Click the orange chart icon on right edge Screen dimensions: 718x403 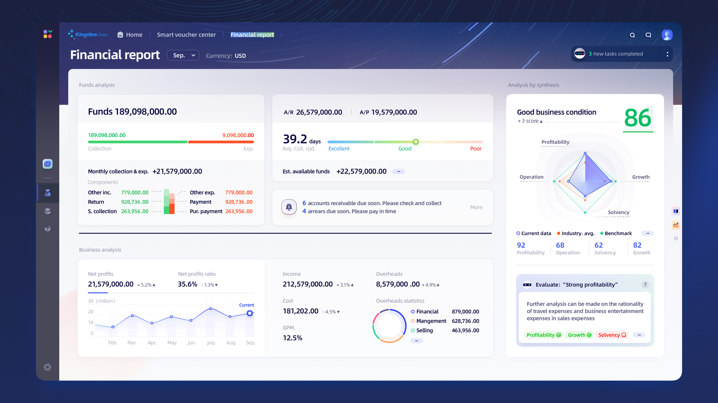[676, 225]
